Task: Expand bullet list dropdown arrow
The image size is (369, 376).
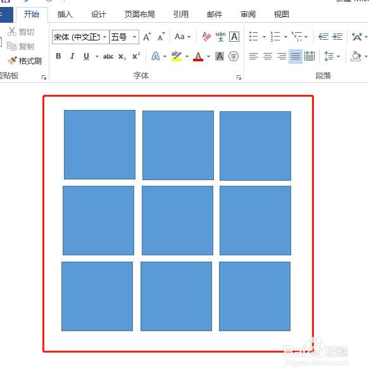Action: pyautogui.click(x=264, y=37)
